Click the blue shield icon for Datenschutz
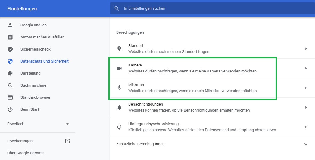The image size is (315, 160). pos(10,61)
